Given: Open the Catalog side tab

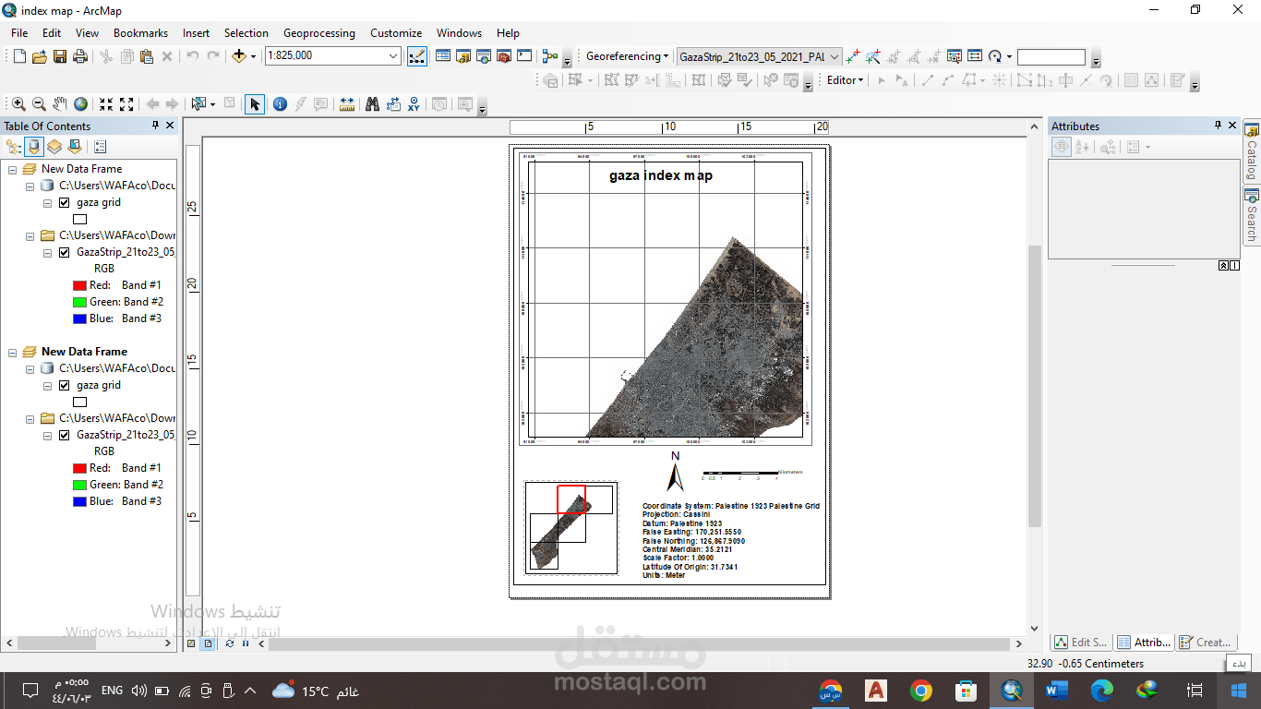Looking at the screenshot, I should 1252,152.
